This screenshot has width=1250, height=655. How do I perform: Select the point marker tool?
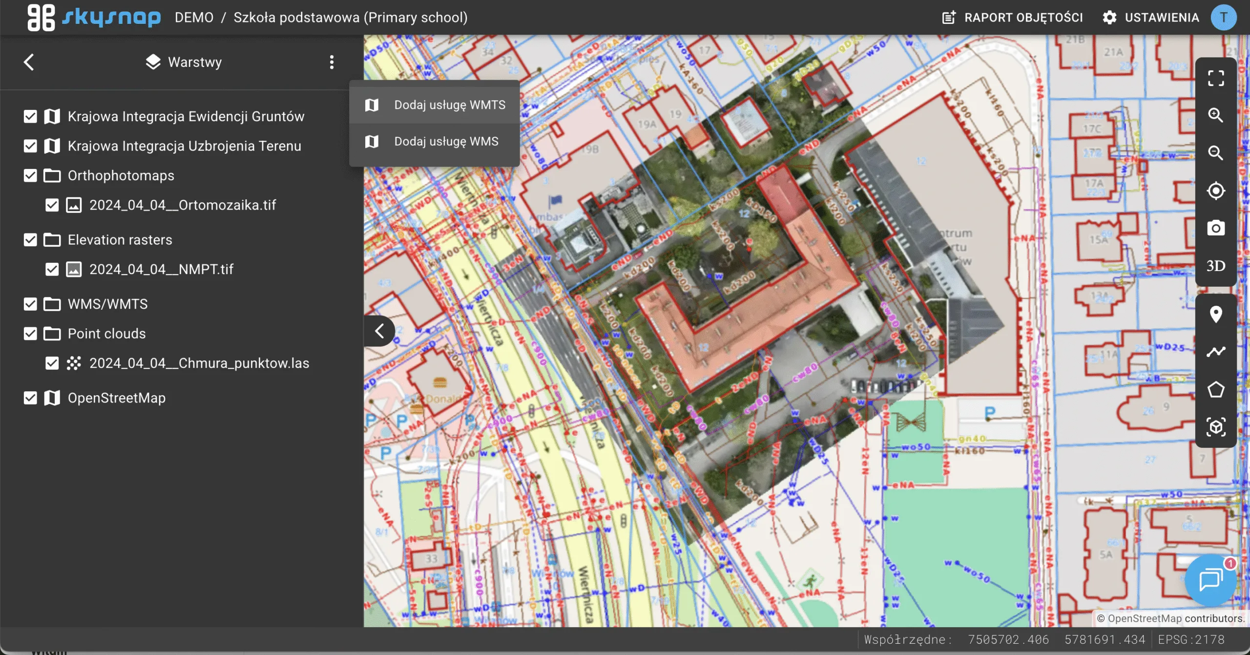1215,314
